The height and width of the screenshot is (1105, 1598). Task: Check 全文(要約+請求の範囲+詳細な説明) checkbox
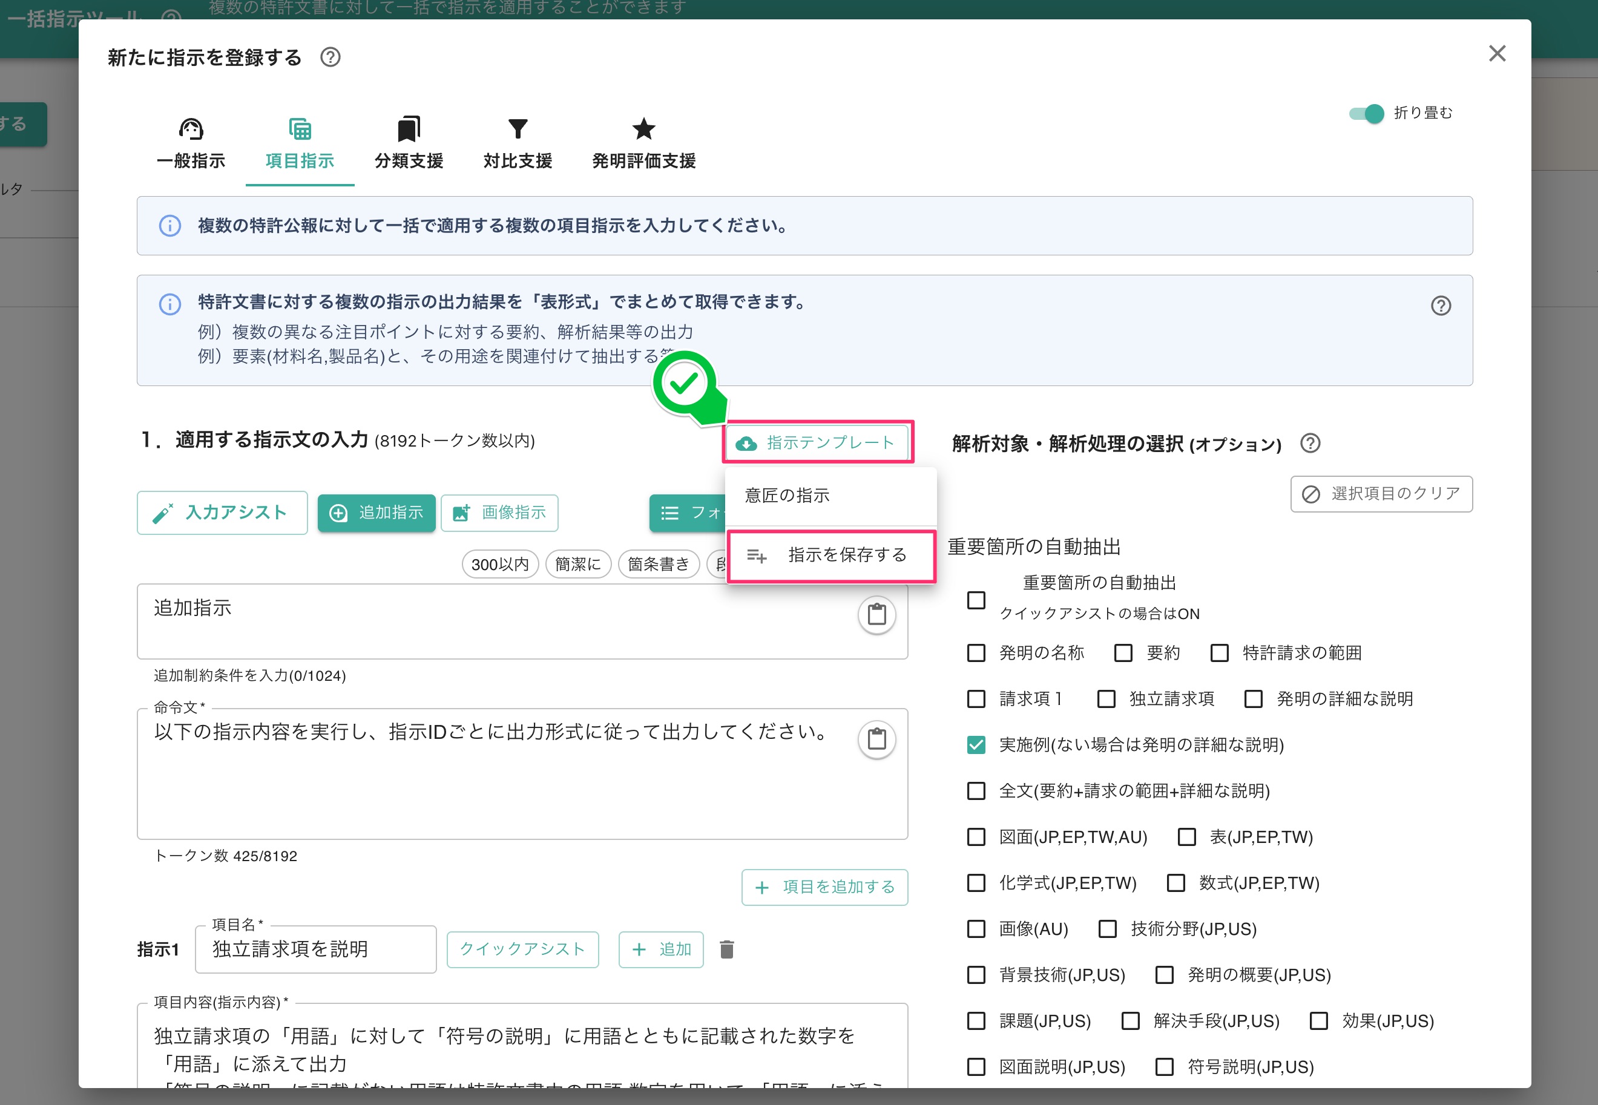point(976,791)
